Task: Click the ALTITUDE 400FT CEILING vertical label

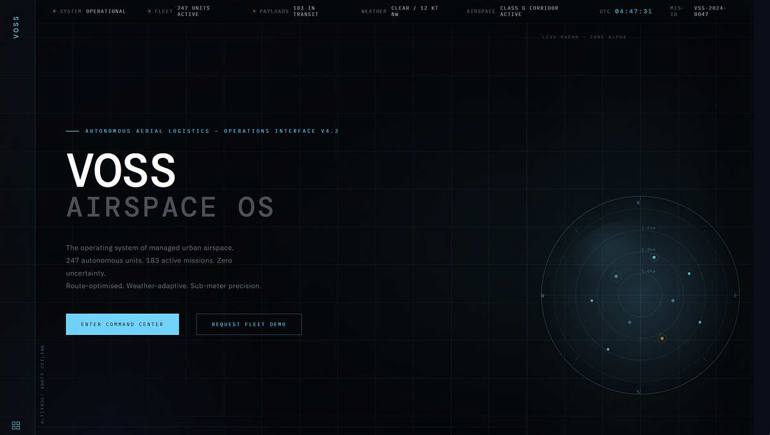Action: pyautogui.click(x=43, y=384)
